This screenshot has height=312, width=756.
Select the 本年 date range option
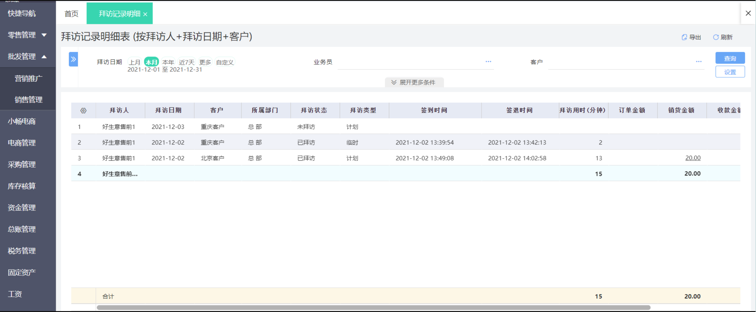168,62
